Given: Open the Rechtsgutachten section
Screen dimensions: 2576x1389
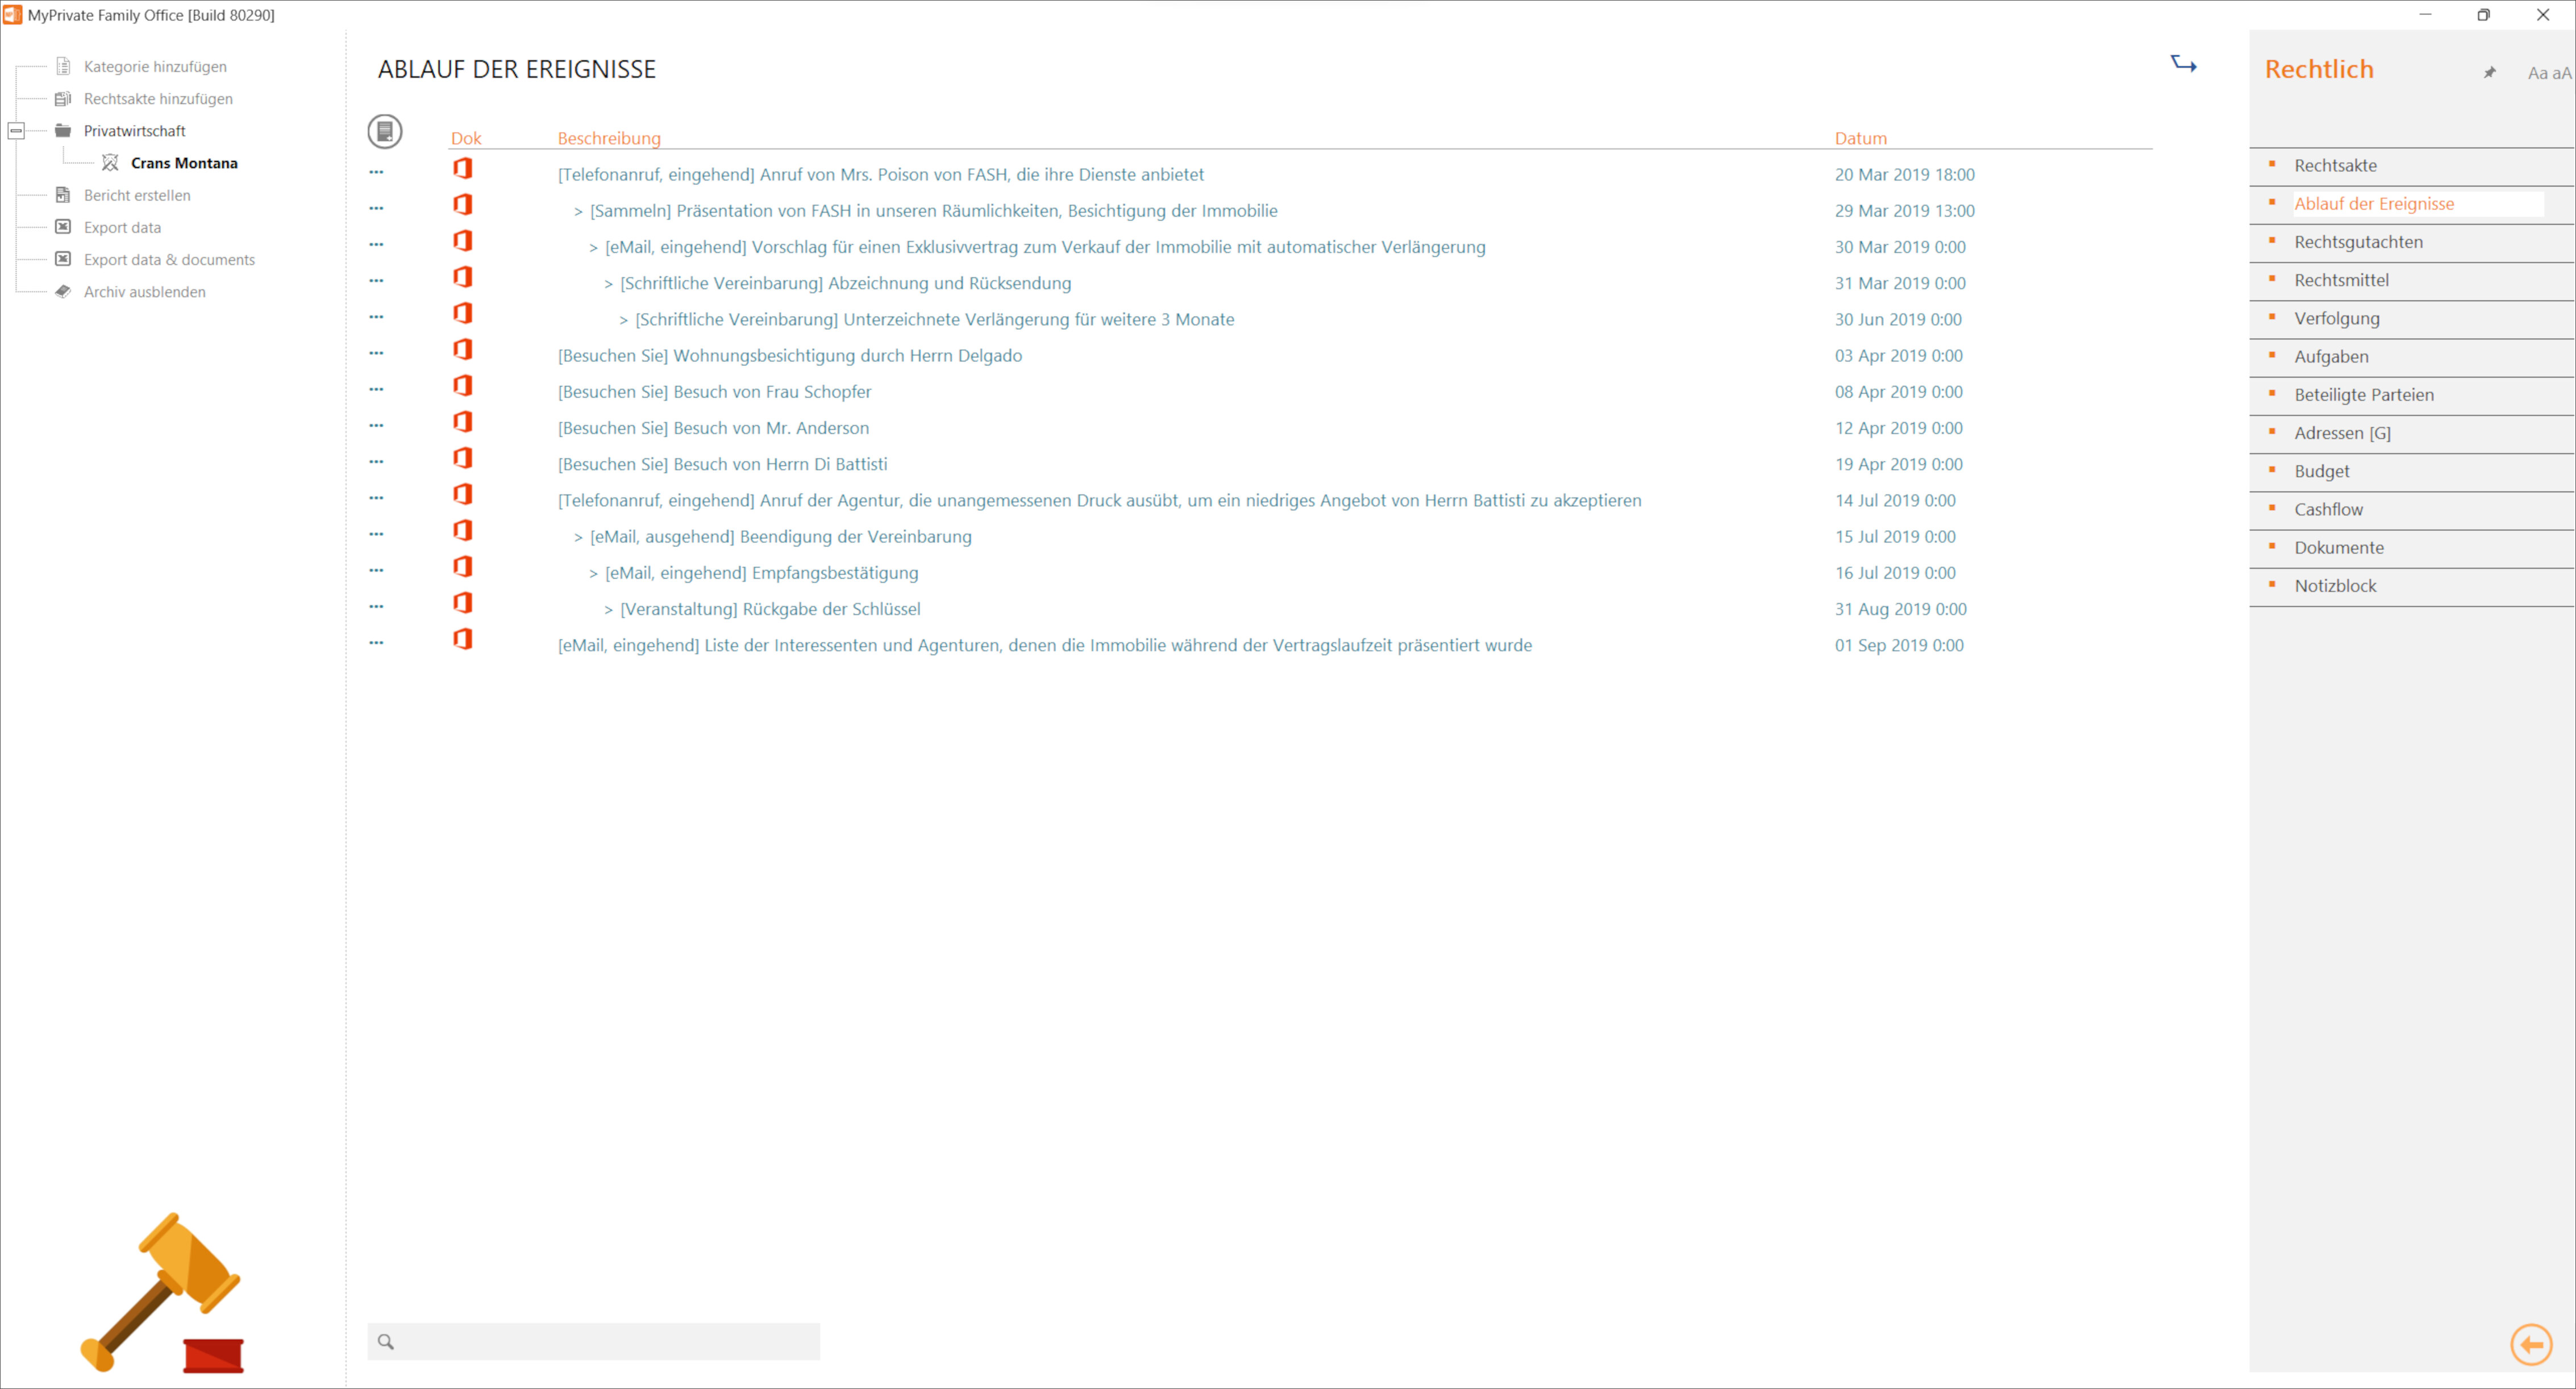Looking at the screenshot, I should 2358,242.
